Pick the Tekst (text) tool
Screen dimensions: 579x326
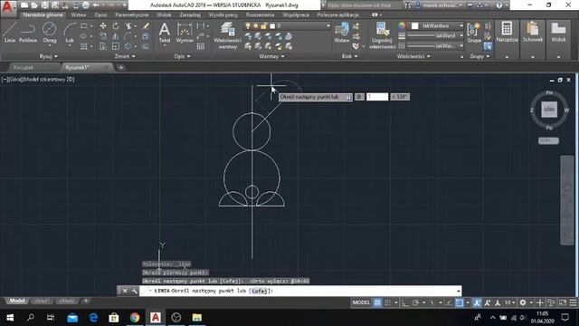point(165,33)
